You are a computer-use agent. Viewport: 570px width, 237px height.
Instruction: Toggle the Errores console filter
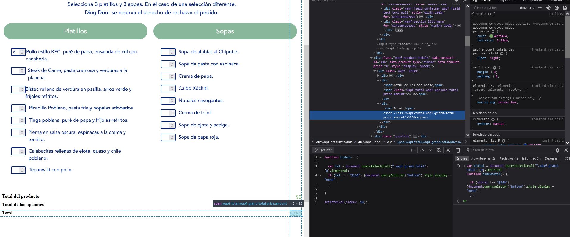click(462, 159)
